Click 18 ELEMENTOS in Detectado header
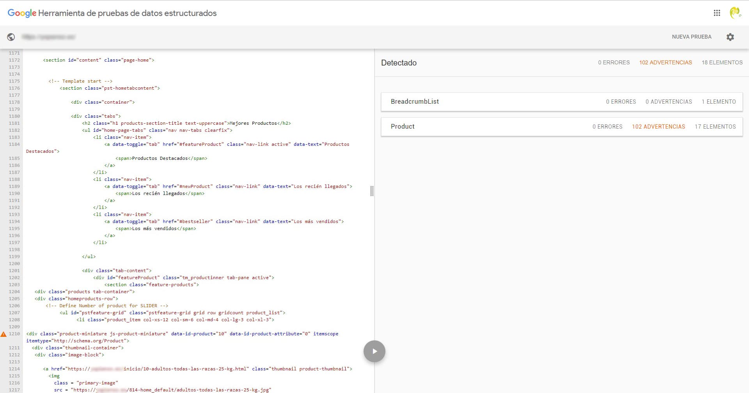The width and height of the screenshot is (749, 393). [x=722, y=62]
